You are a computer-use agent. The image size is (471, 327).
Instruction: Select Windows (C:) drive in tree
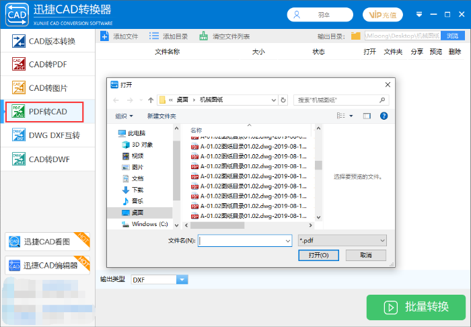145,224
